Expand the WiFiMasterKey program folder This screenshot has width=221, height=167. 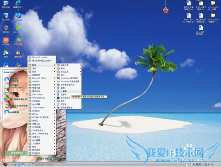pos(42,98)
